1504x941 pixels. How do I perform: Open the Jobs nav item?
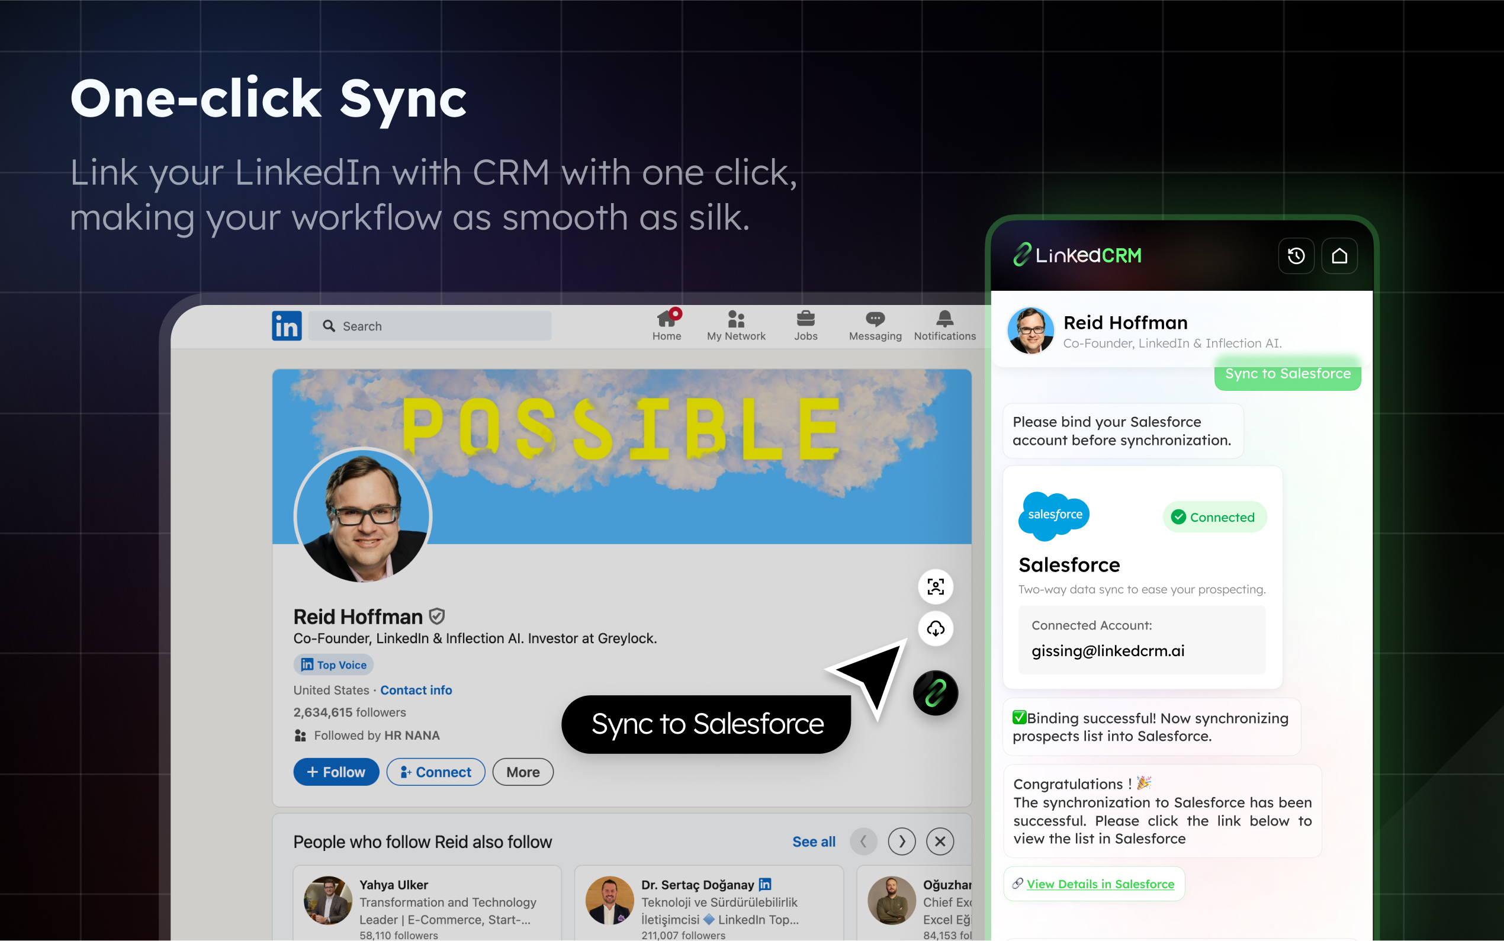805,326
